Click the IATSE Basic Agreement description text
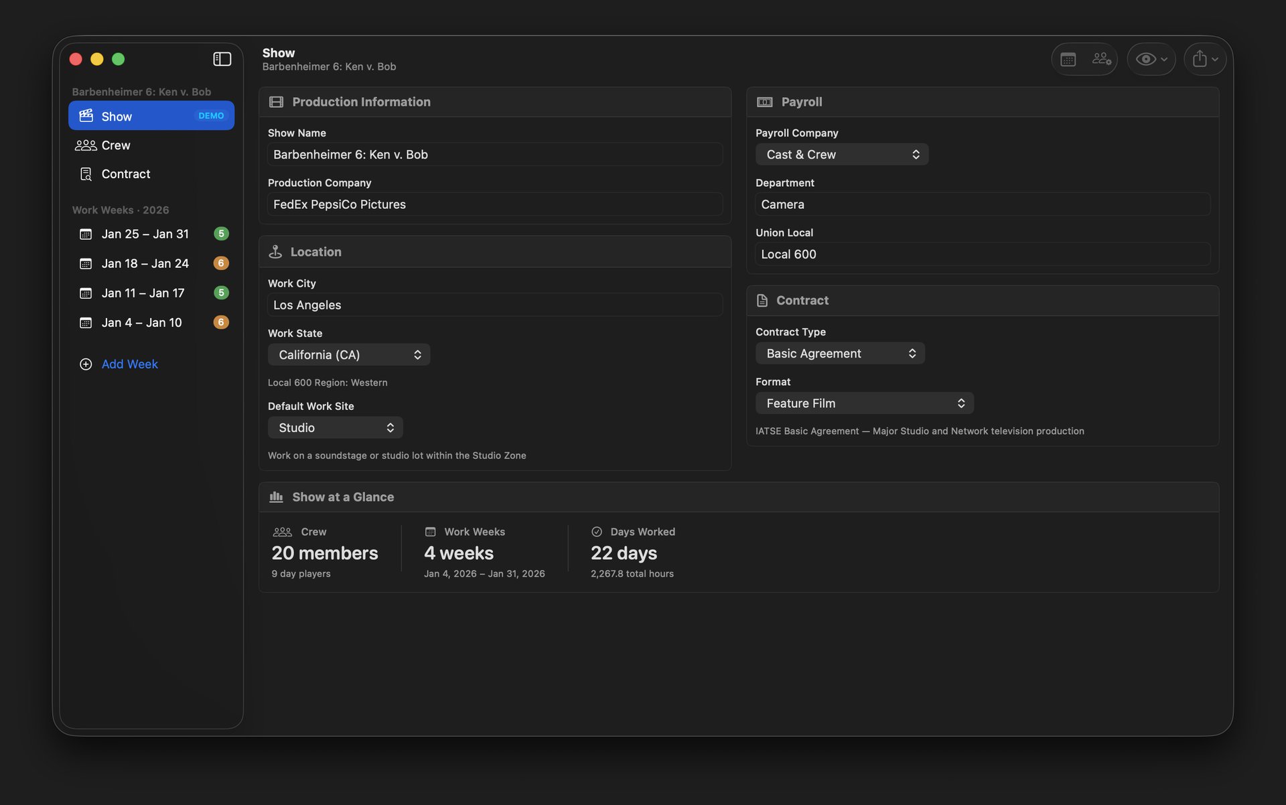1286x805 pixels. click(920, 431)
